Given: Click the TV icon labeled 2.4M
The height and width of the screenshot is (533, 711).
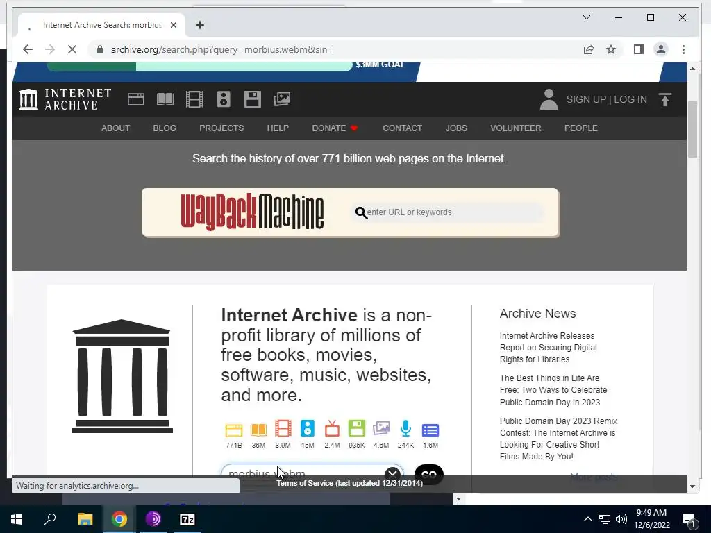Looking at the screenshot, I should point(332,429).
